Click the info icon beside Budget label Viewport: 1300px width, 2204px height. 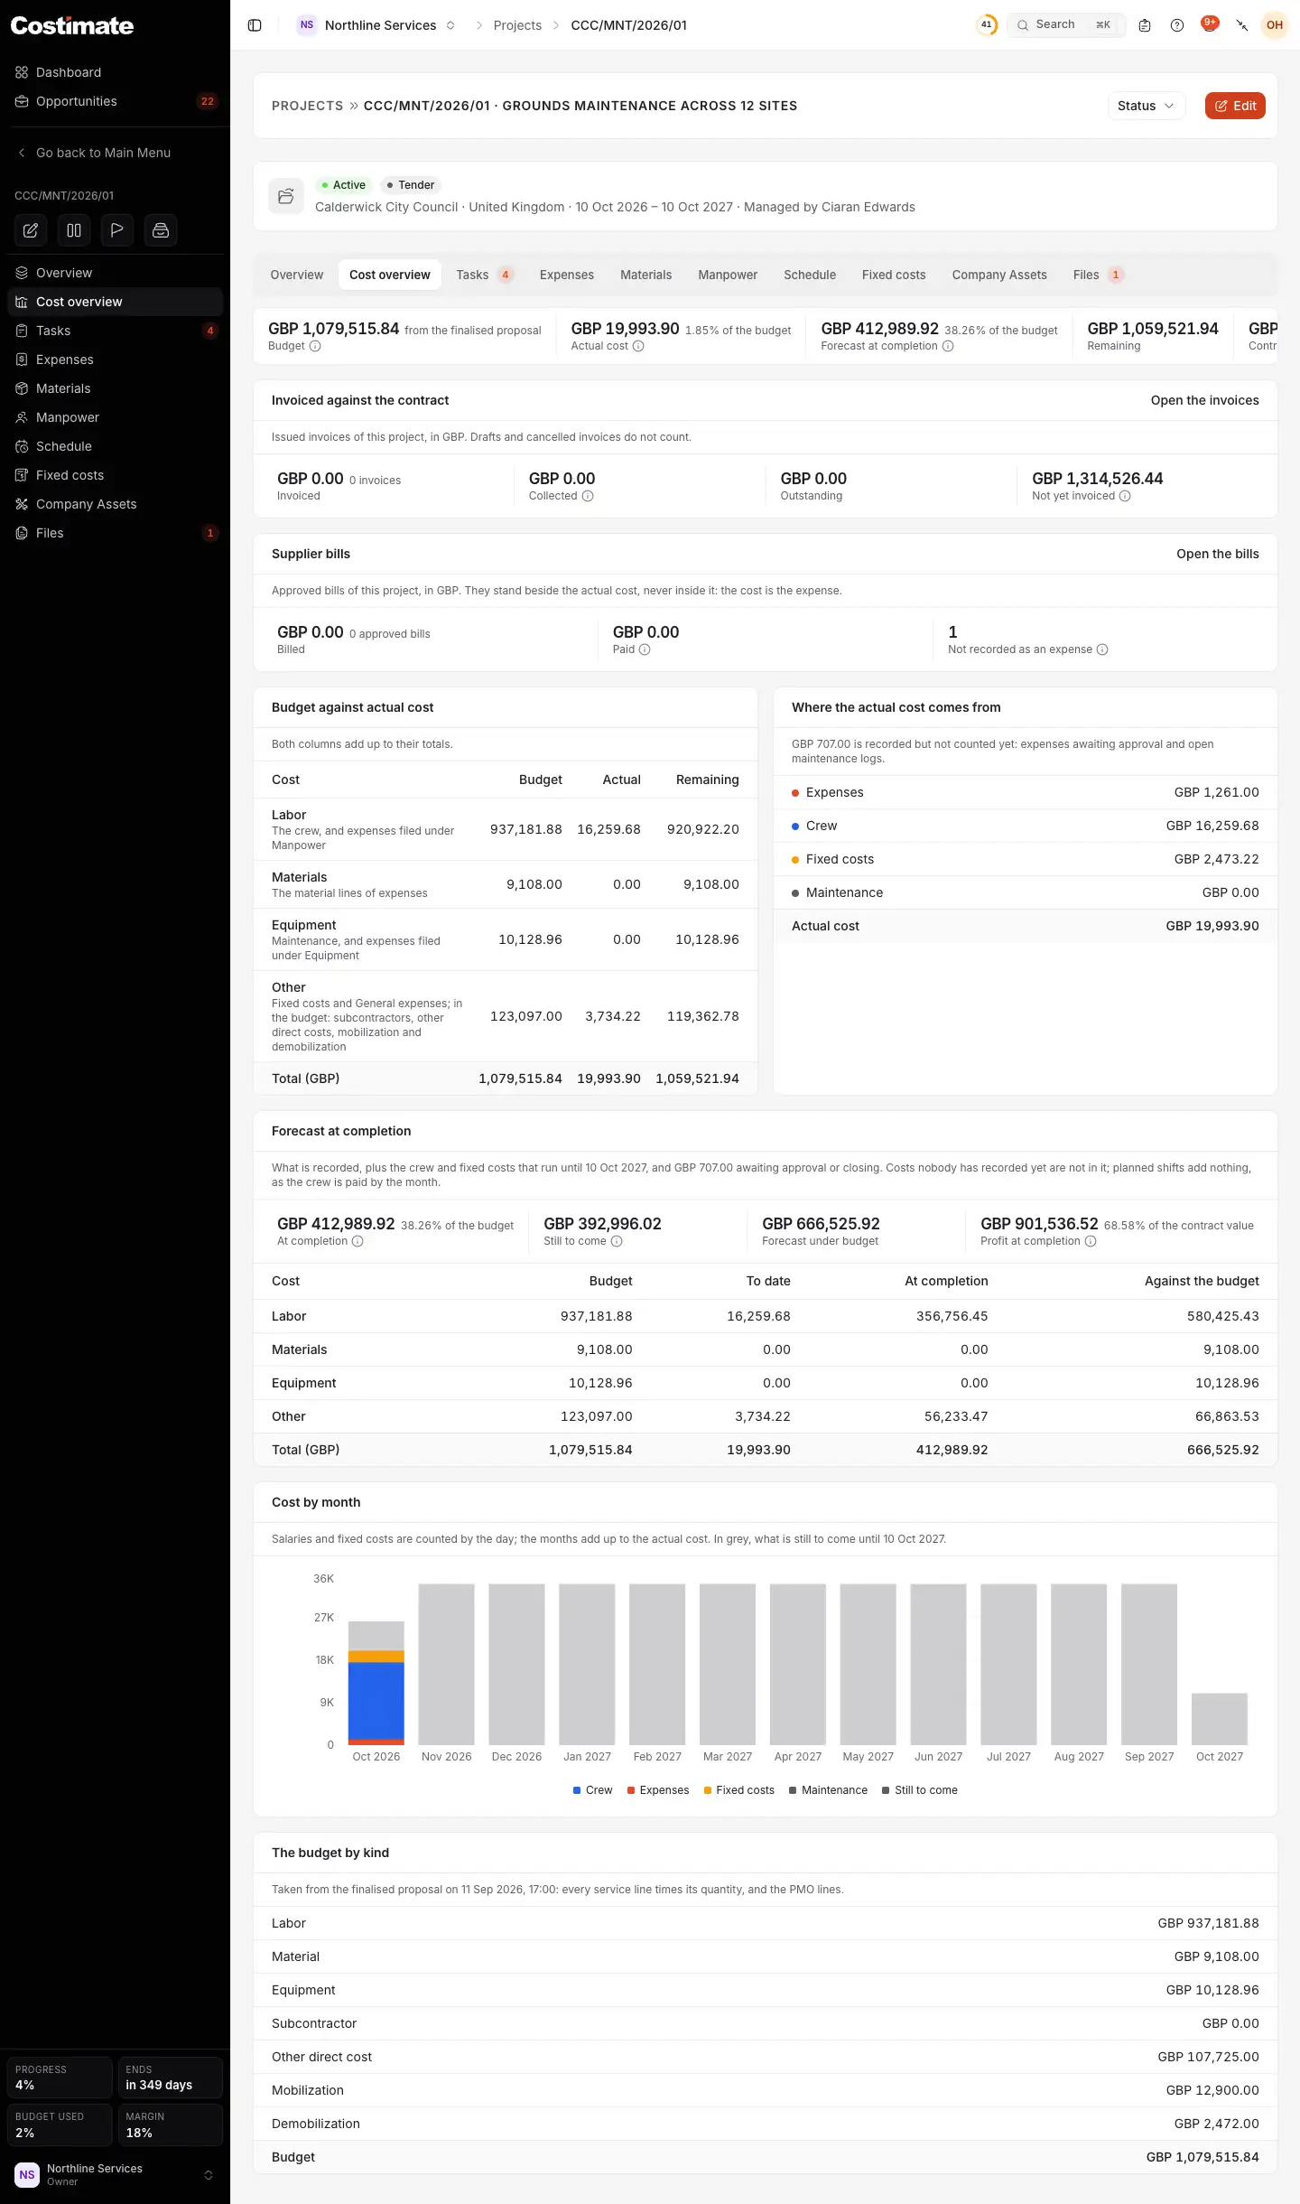tap(315, 346)
